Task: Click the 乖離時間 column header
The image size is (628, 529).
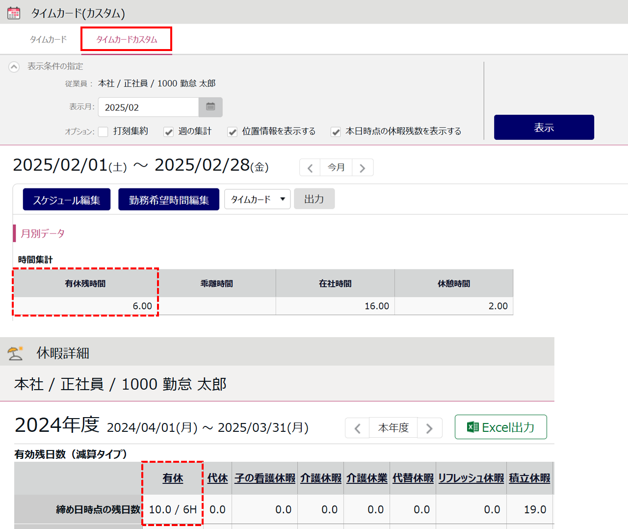Action: 217,284
